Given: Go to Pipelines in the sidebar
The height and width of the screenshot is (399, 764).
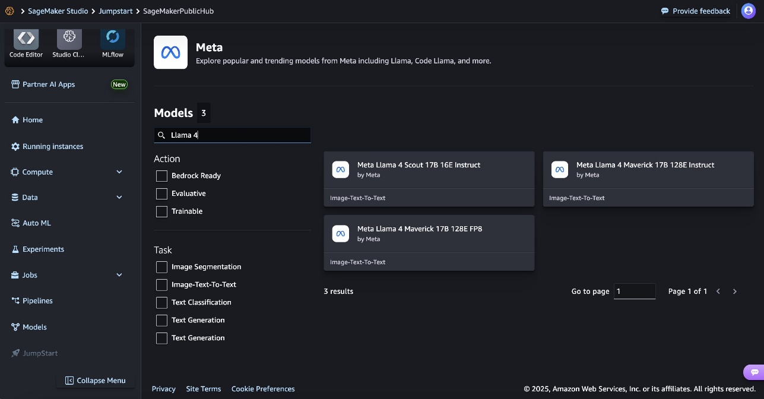Looking at the screenshot, I should [37, 301].
